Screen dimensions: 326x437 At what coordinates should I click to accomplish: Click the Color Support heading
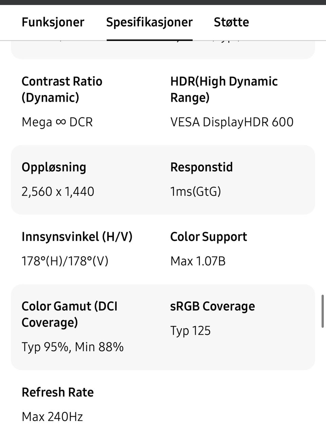point(209,237)
